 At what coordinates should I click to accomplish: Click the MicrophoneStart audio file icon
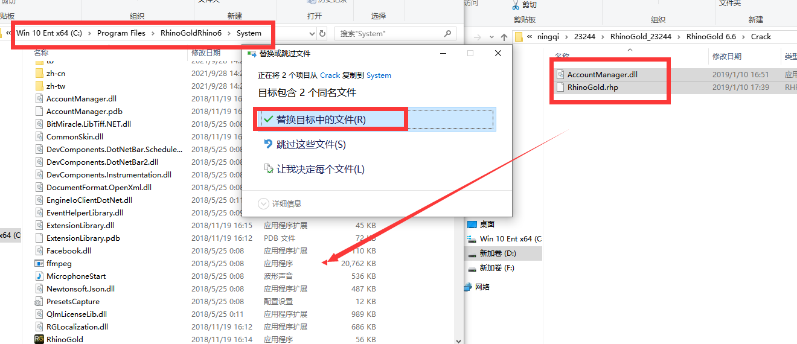point(39,276)
